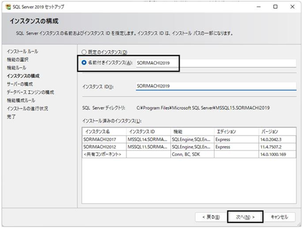The image size is (303, 229).
Task: Click the 次へ(N) button
Action: click(x=245, y=217)
